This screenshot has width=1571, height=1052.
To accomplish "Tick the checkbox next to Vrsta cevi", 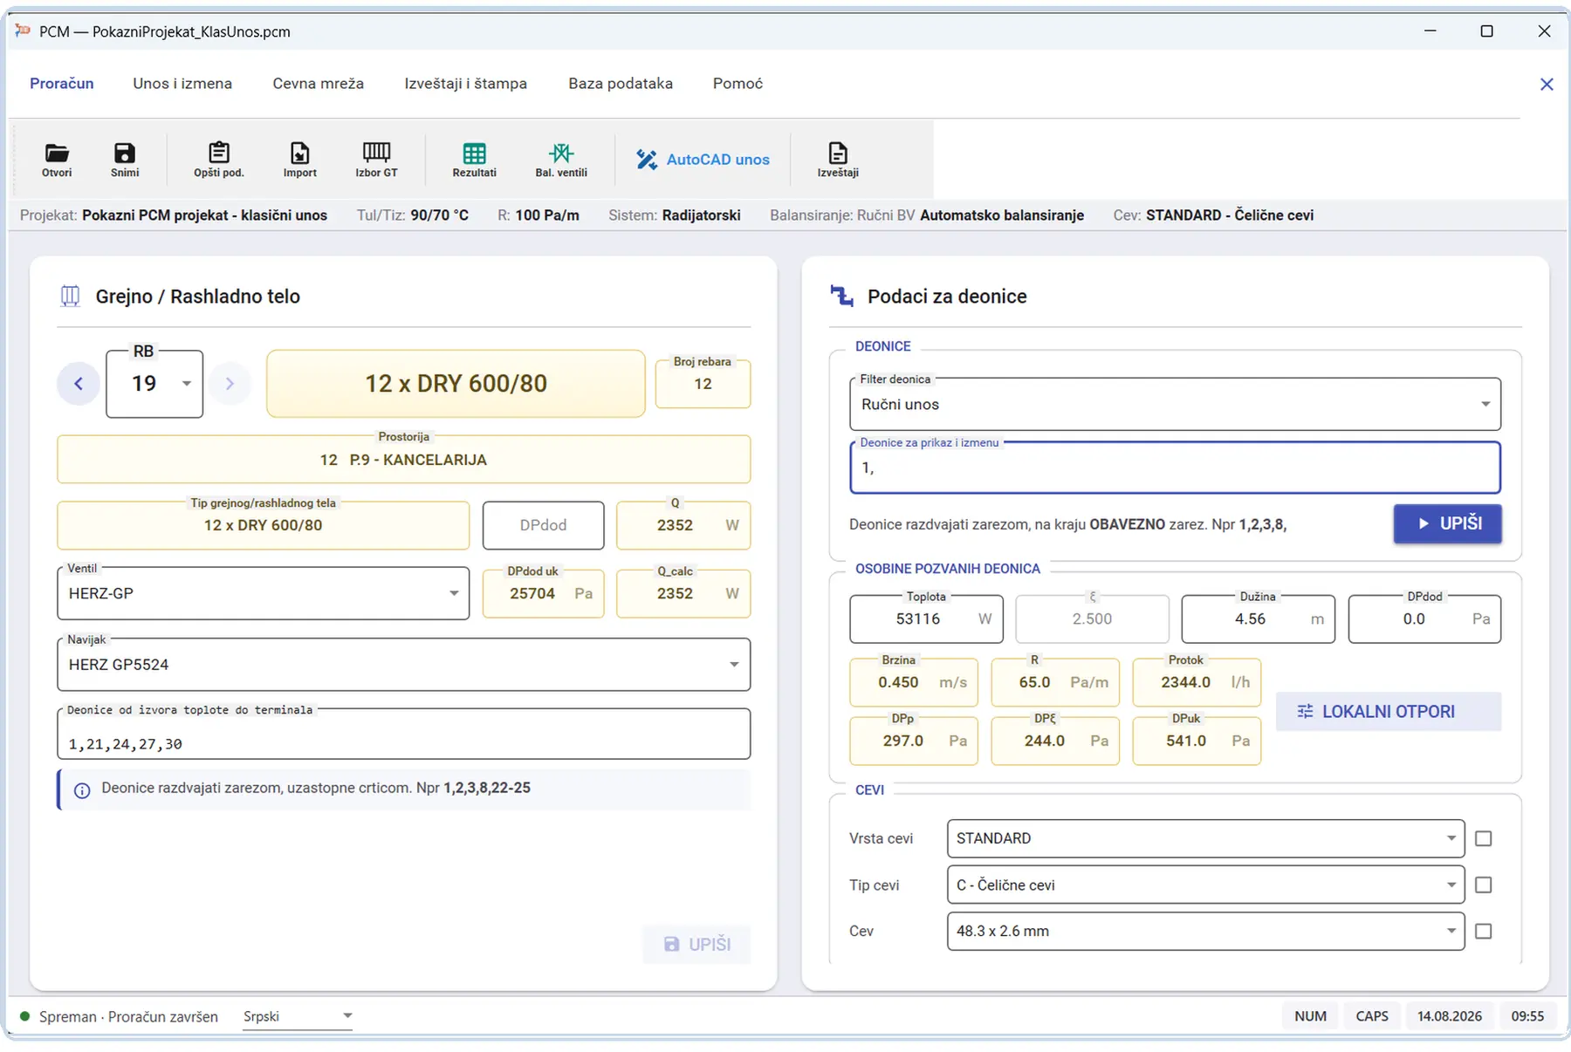I will (x=1483, y=838).
